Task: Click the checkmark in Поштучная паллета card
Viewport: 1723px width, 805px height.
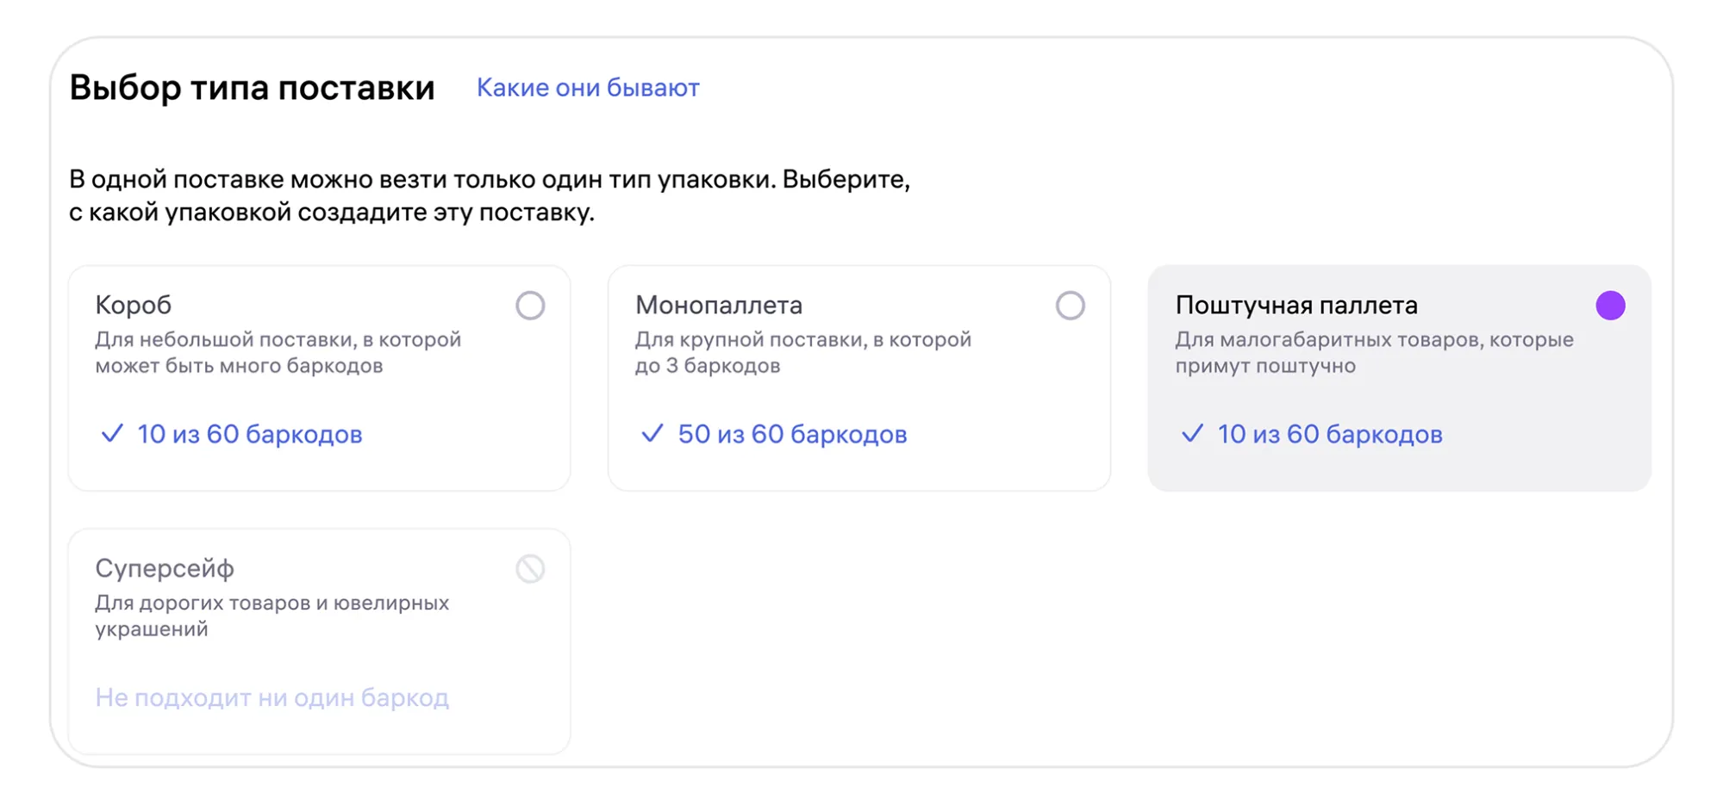Action: [x=1192, y=434]
